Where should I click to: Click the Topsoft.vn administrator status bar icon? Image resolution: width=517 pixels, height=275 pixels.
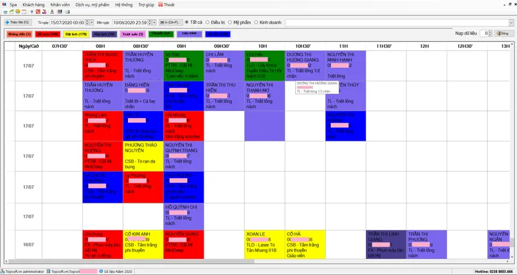point(3,271)
